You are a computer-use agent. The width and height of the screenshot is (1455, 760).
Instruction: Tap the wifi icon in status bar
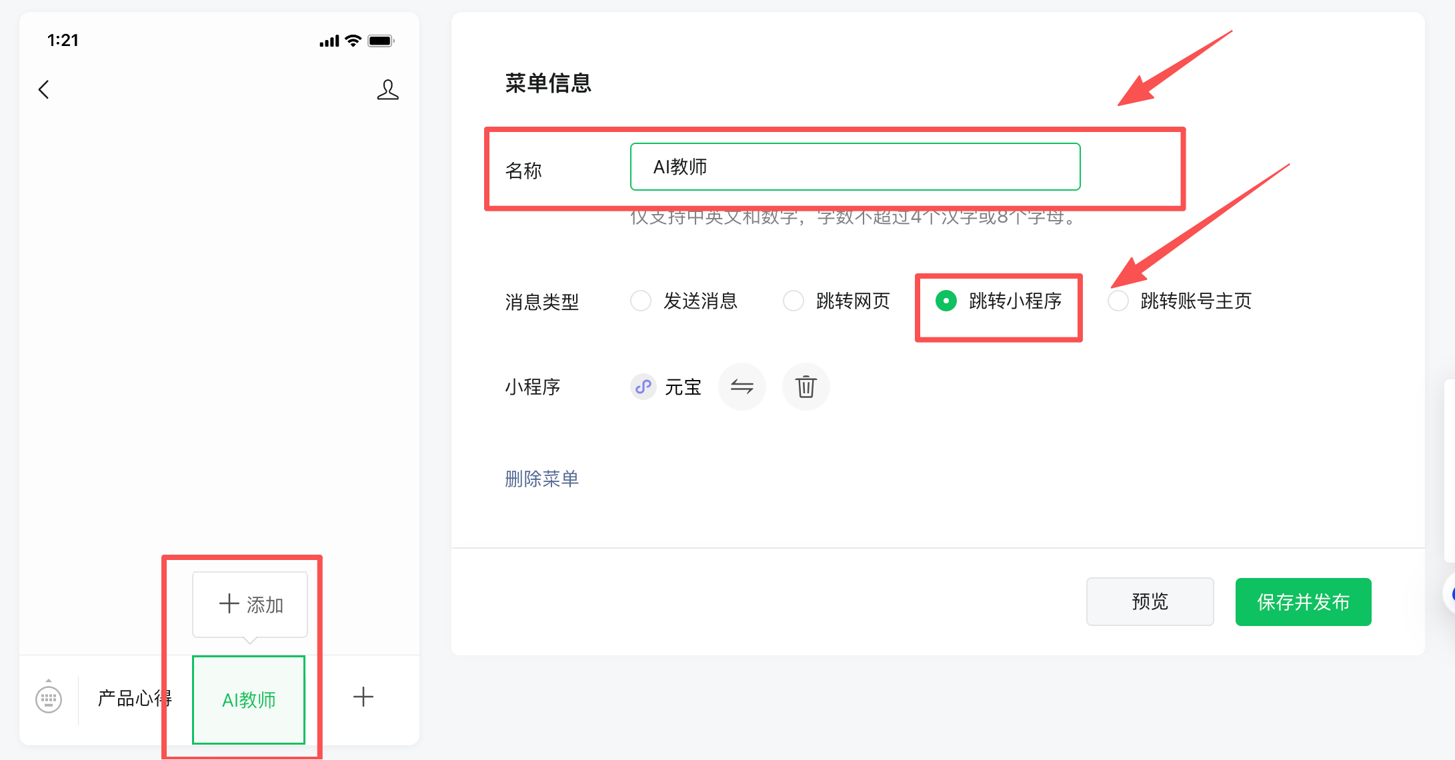click(x=353, y=41)
